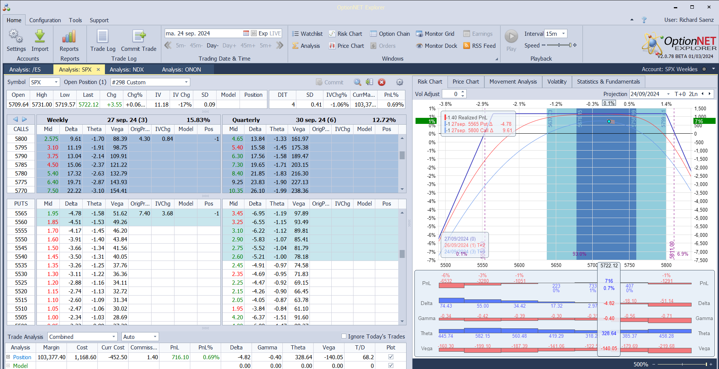Screen dimensions: 719x369
Task: Adjust the playback Speed slider
Action: [559, 45]
